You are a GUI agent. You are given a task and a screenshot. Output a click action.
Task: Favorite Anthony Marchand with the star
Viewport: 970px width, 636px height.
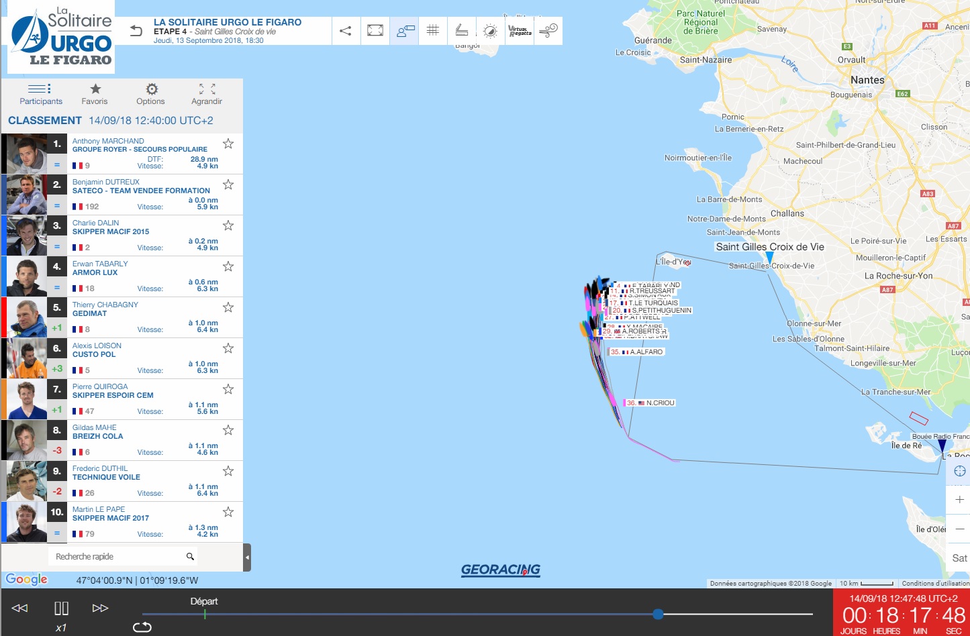(x=228, y=144)
